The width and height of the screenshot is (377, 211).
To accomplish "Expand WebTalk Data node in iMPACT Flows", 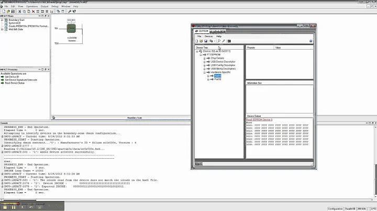I will coord(2,29).
